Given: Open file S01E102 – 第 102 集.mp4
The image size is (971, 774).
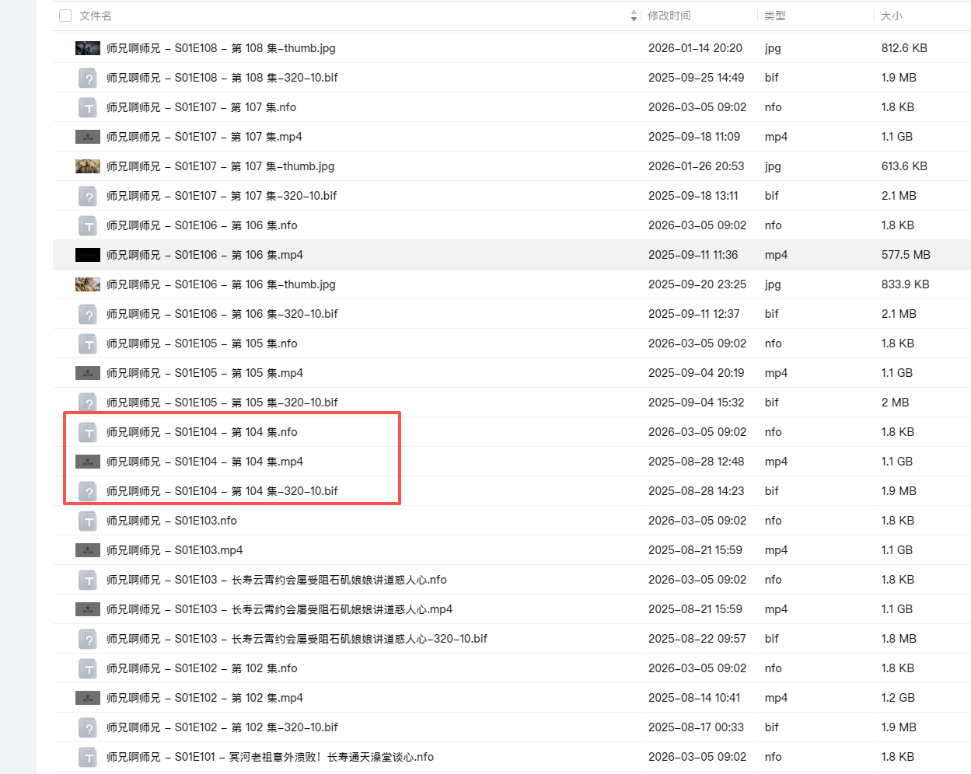Looking at the screenshot, I should [x=204, y=698].
